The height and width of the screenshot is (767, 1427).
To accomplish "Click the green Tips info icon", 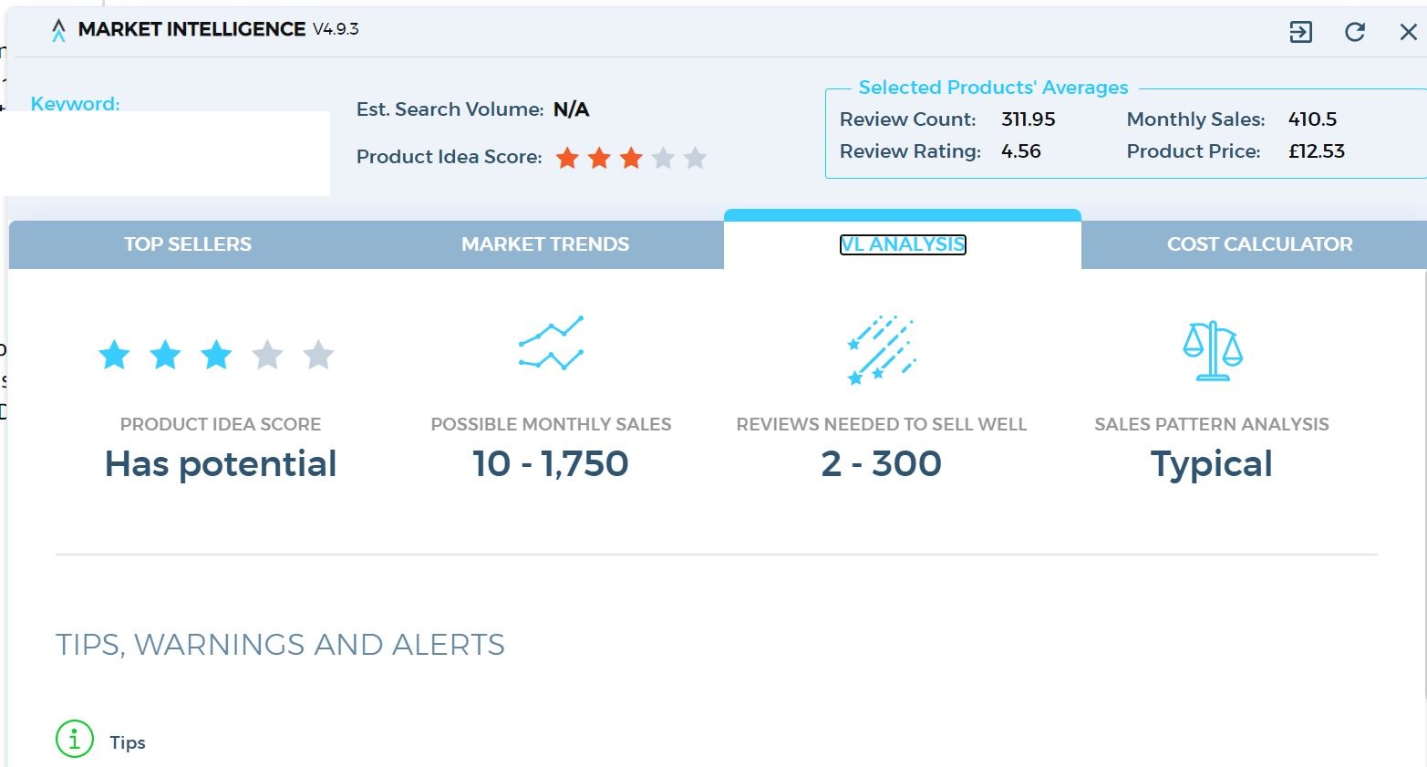I will pos(75,739).
